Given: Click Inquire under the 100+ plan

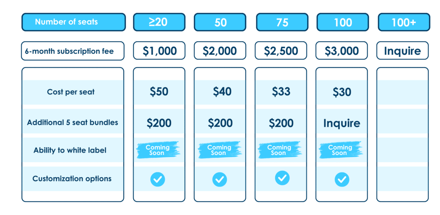Looking at the screenshot, I should pyautogui.click(x=402, y=51).
